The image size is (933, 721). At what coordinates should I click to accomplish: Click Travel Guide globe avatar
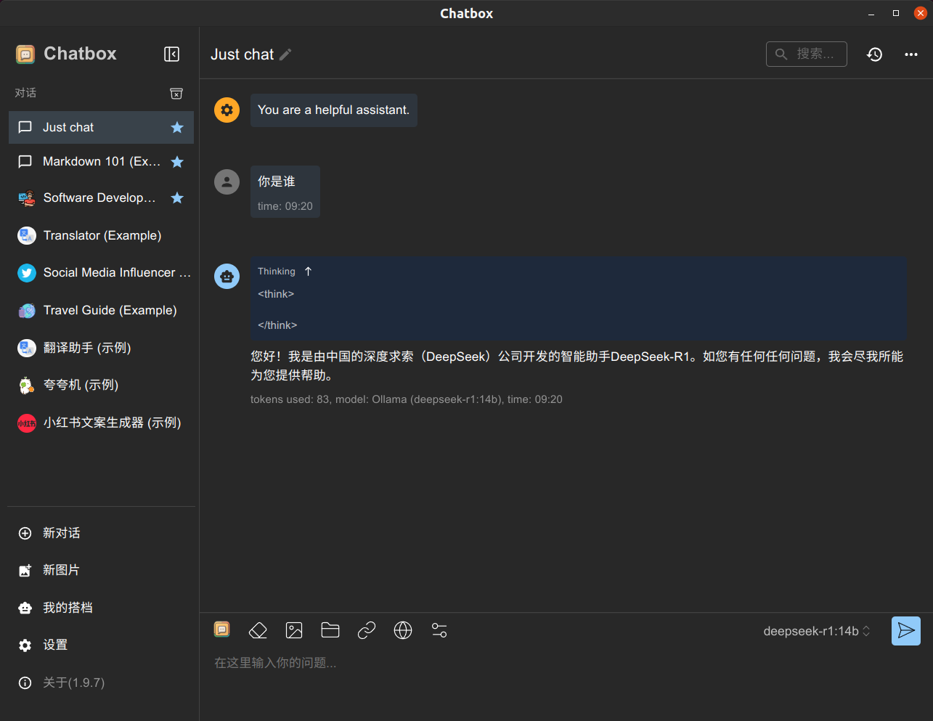pos(27,311)
